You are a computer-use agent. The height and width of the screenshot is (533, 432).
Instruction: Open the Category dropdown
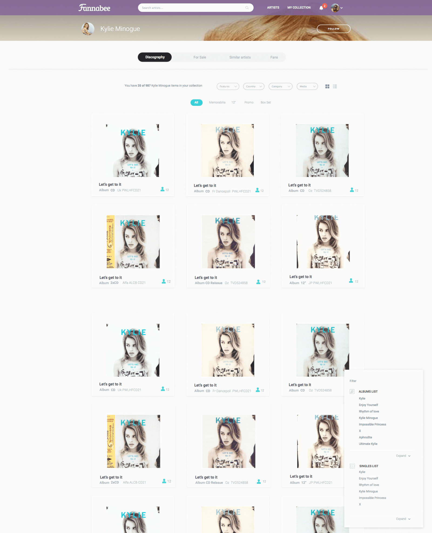[x=280, y=86]
